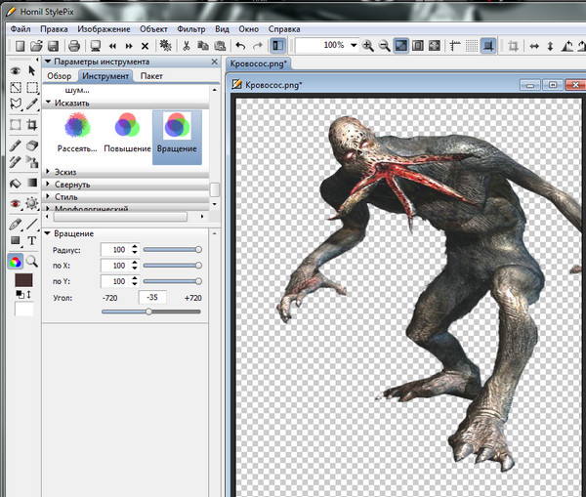The width and height of the screenshot is (586, 497).
Task: Switch to the Пакет tab
Action: (151, 76)
